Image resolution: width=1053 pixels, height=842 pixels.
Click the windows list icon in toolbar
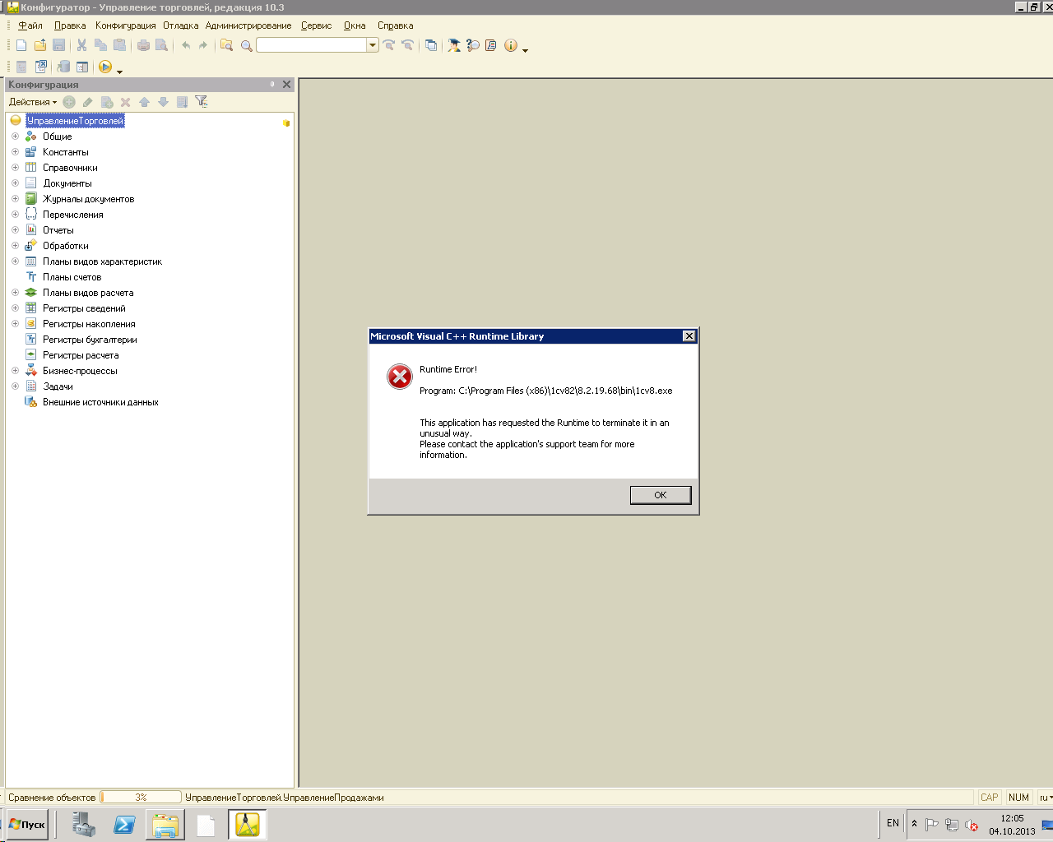click(x=431, y=45)
